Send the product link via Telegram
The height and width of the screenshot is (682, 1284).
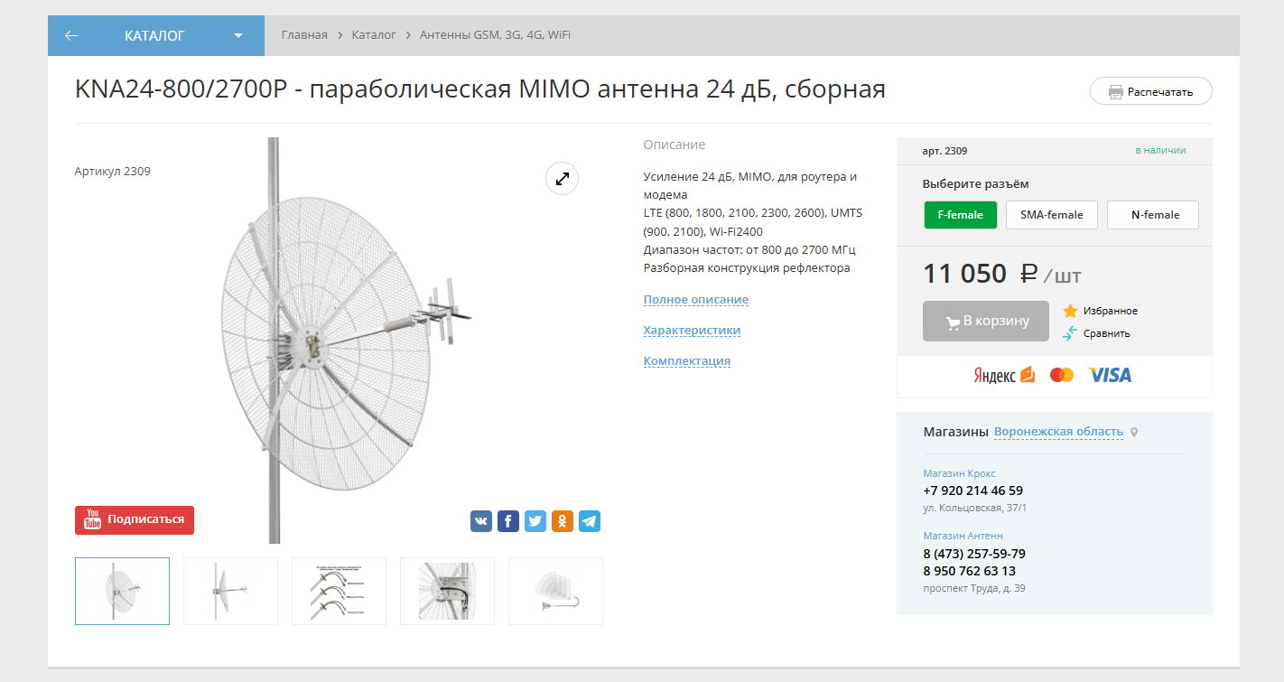coord(589,521)
